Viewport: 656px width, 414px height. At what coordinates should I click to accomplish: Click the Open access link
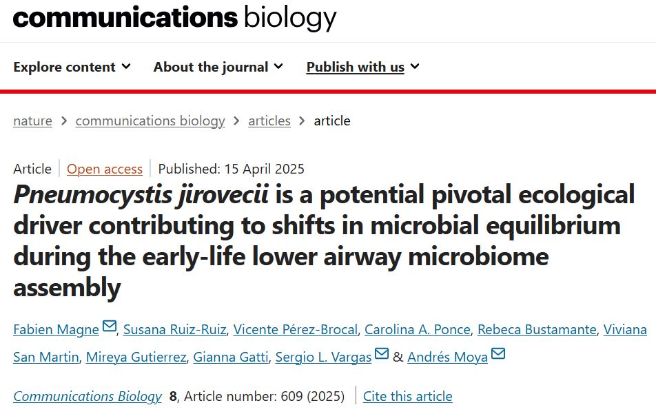coord(105,169)
